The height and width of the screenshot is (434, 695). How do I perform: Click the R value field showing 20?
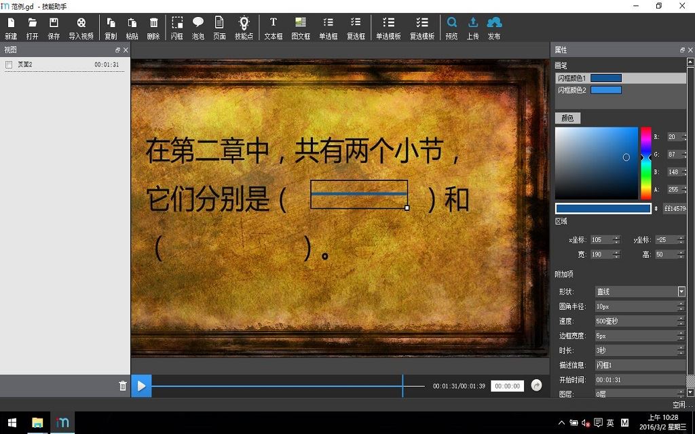(675, 137)
